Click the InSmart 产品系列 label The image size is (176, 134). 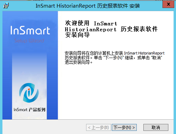(30, 110)
